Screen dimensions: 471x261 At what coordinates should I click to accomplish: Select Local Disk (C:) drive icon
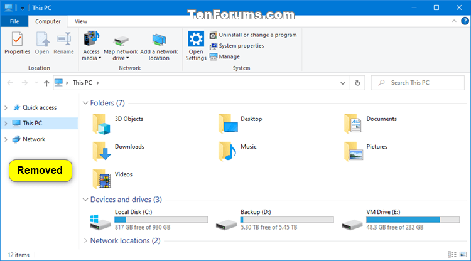100,223
